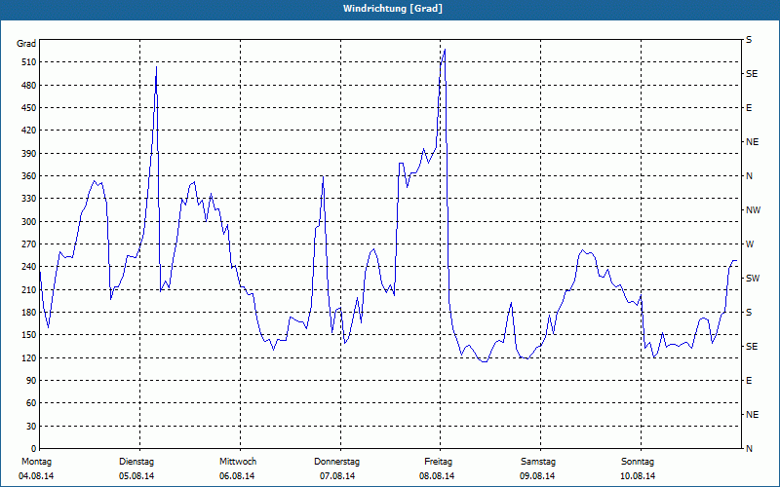Pick the 'Sonntag' day label
Image resolution: width=780 pixels, height=487 pixels.
click(638, 462)
